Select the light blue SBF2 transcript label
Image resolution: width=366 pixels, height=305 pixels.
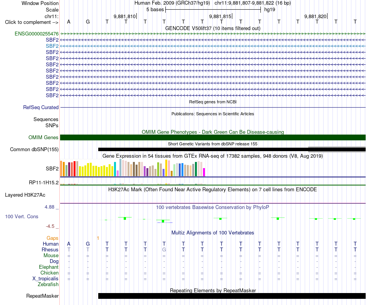pyautogui.click(x=52, y=46)
